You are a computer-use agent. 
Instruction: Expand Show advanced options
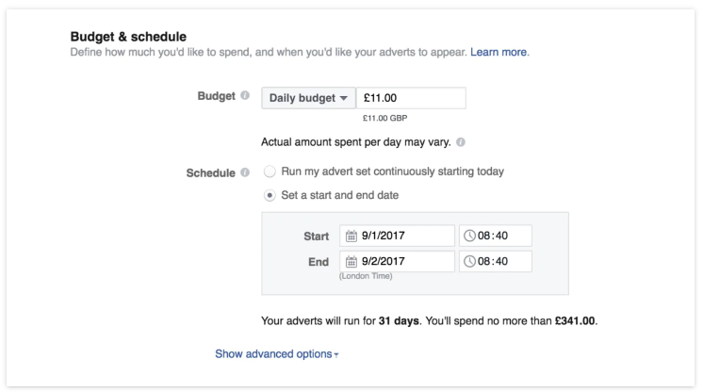pos(277,353)
